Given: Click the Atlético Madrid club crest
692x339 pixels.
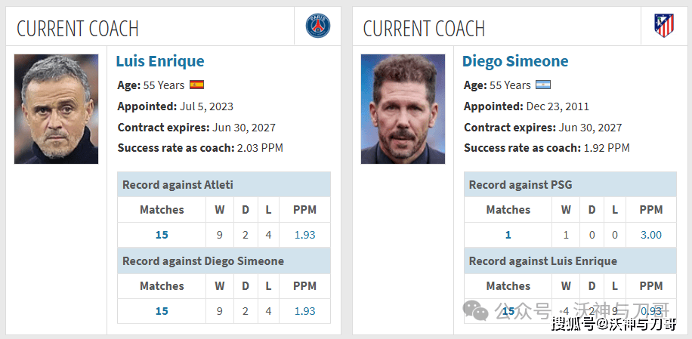Looking at the screenshot, I should tap(664, 26).
